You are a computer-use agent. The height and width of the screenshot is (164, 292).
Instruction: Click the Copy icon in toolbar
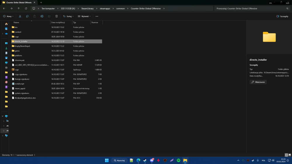click(x=27, y=16)
